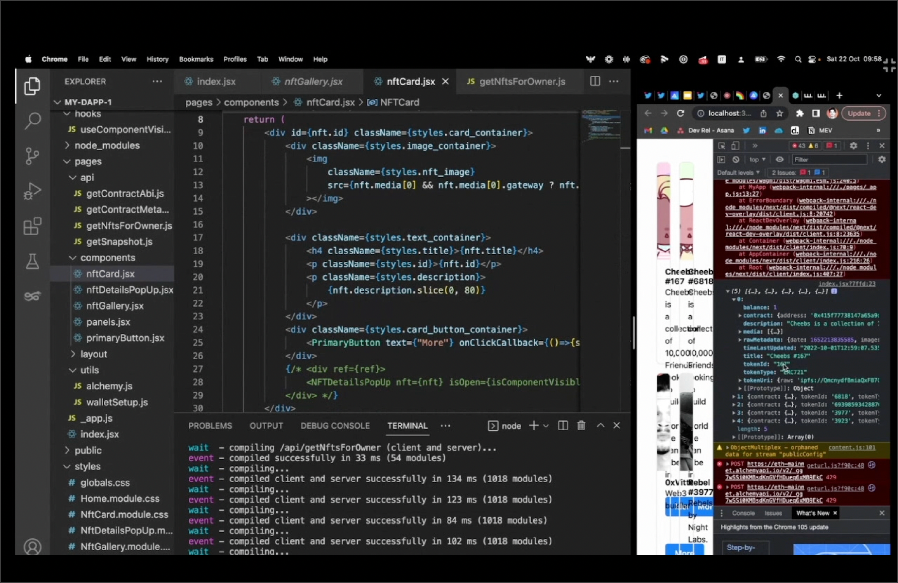Open the DEBUG CONSOLE panel tab
The image size is (898, 583).
tap(335, 426)
